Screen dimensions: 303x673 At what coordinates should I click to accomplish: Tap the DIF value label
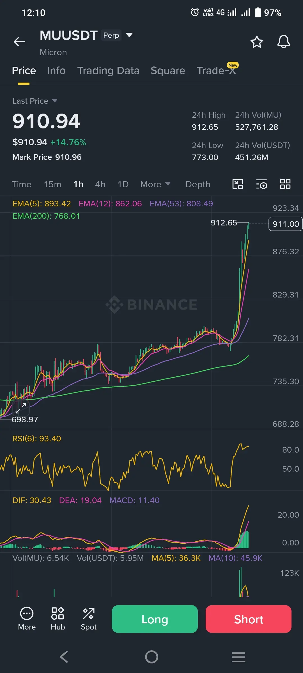point(32,500)
